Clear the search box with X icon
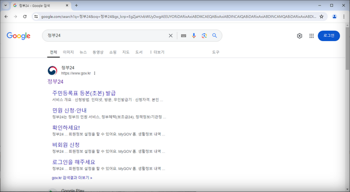Image resolution: width=350 pixels, height=192 pixels. coord(170,36)
